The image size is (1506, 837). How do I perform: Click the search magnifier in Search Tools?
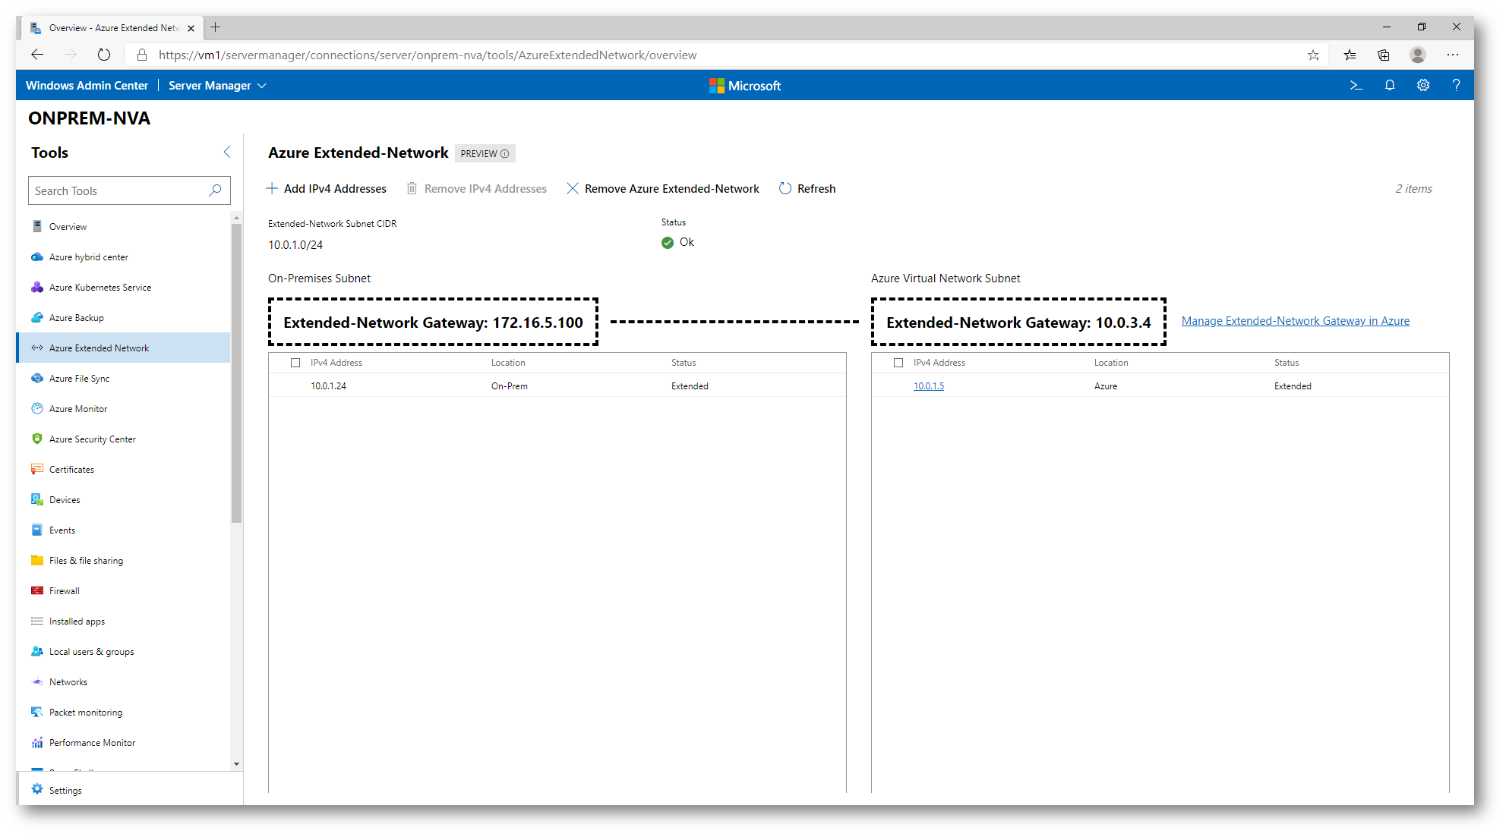tap(216, 190)
